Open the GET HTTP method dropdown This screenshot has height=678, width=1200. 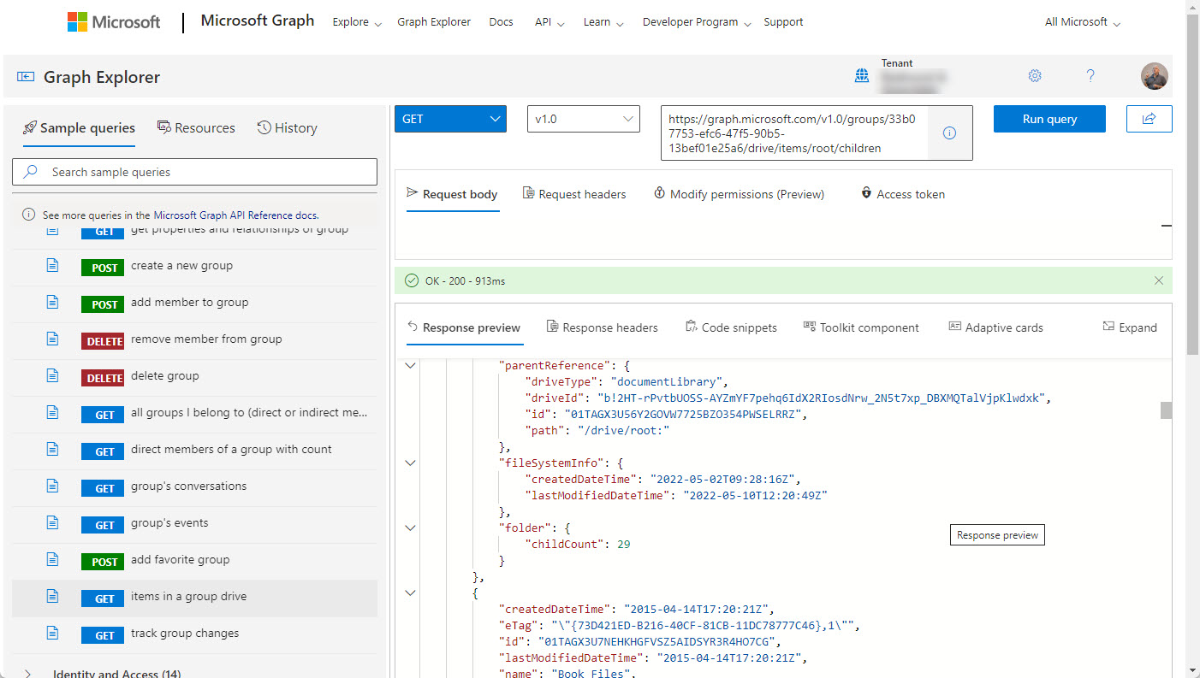450,119
